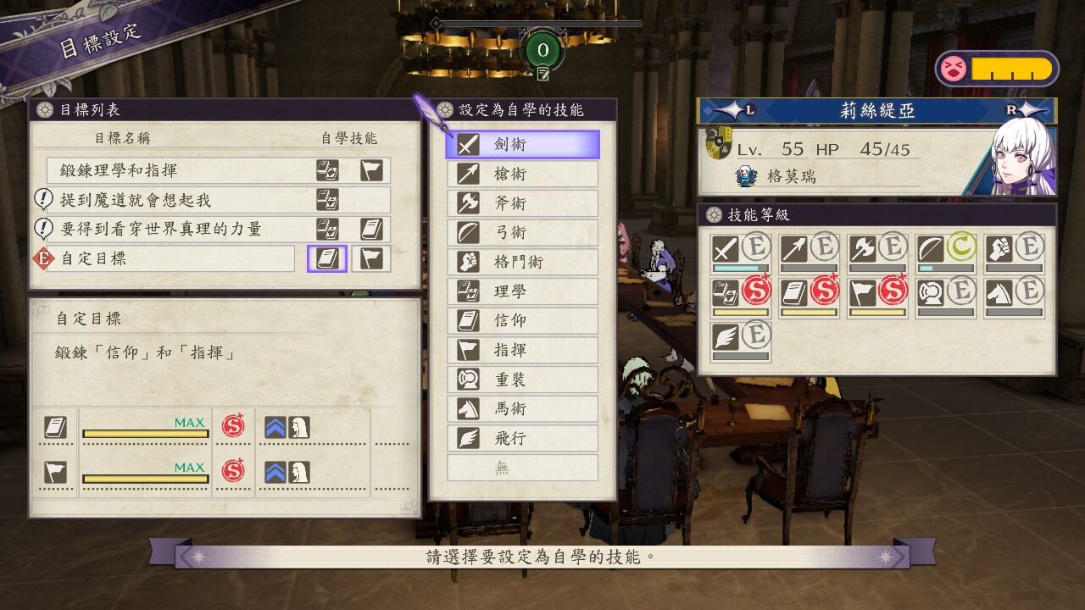Screen dimensions: 1085x610
Task: Pick 指揮 authority skill in list
Action: tap(523, 350)
